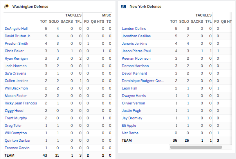Image resolution: width=236 pixels, height=159 pixels.
Task: Click the New York Giants logo icon
Action: [x=124, y=7]
